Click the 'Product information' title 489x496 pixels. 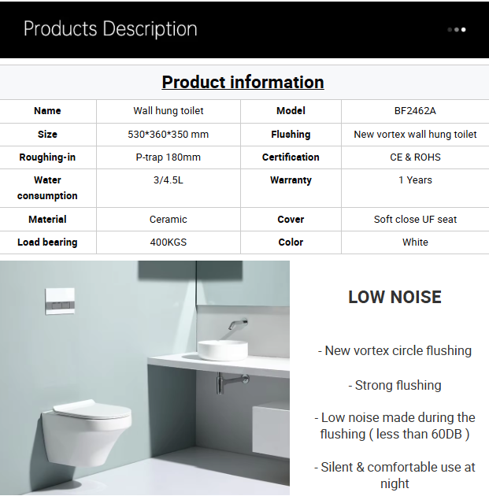243,82
